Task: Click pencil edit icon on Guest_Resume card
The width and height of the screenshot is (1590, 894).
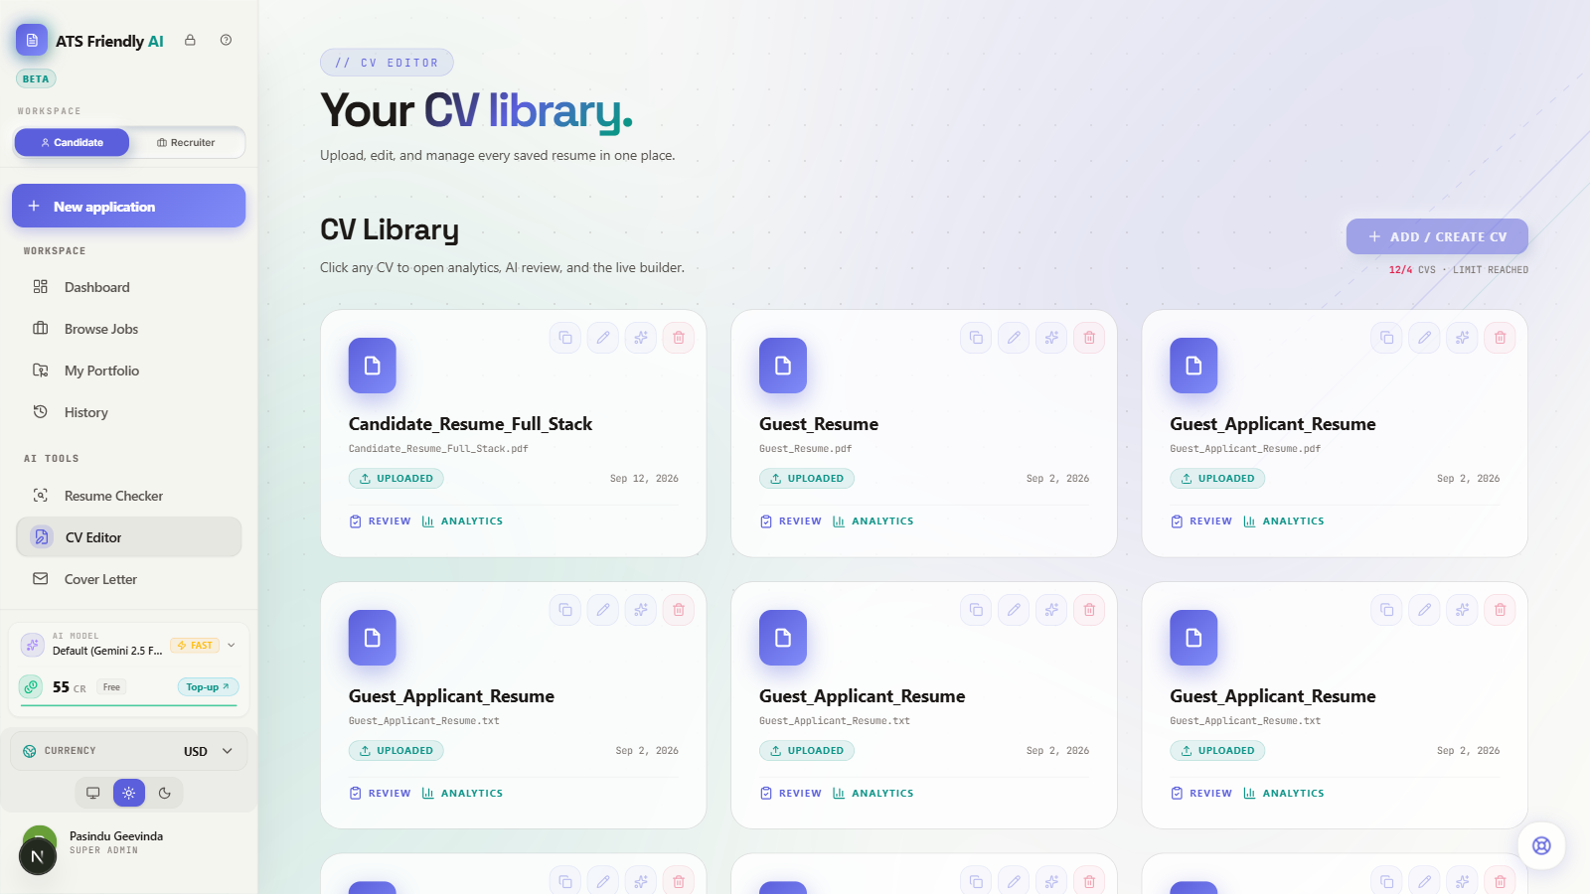Action: pos(1014,338)
